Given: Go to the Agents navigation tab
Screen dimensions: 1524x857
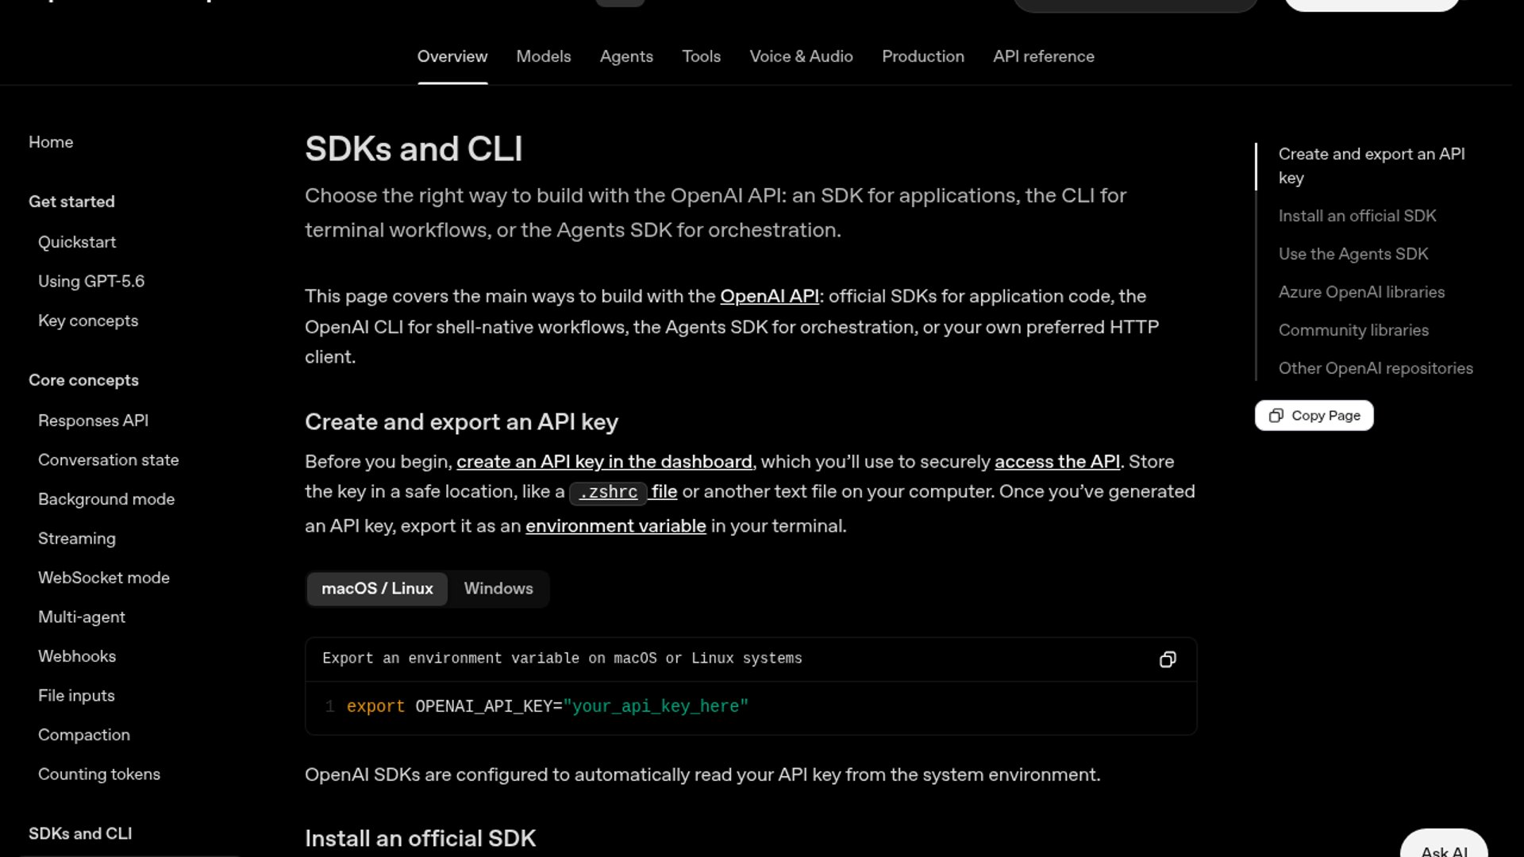Looking at the screenshot, I should pyautogui.click(x=626, y=56).
